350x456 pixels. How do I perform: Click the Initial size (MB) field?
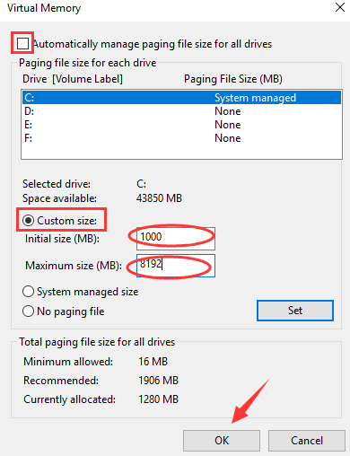pos(176,239)
